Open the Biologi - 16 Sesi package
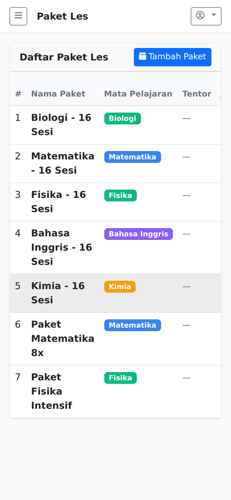Viewport: 231px width, 500px height. click(x=62, y=124)
